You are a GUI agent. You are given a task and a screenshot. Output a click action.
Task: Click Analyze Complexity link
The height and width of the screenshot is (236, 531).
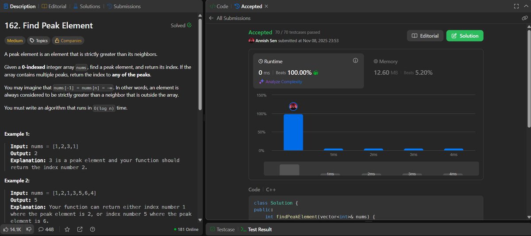[x=281, y=82]
